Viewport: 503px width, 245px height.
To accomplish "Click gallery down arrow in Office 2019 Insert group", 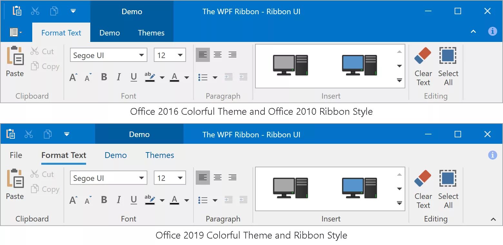I will (x=399, y=189).
